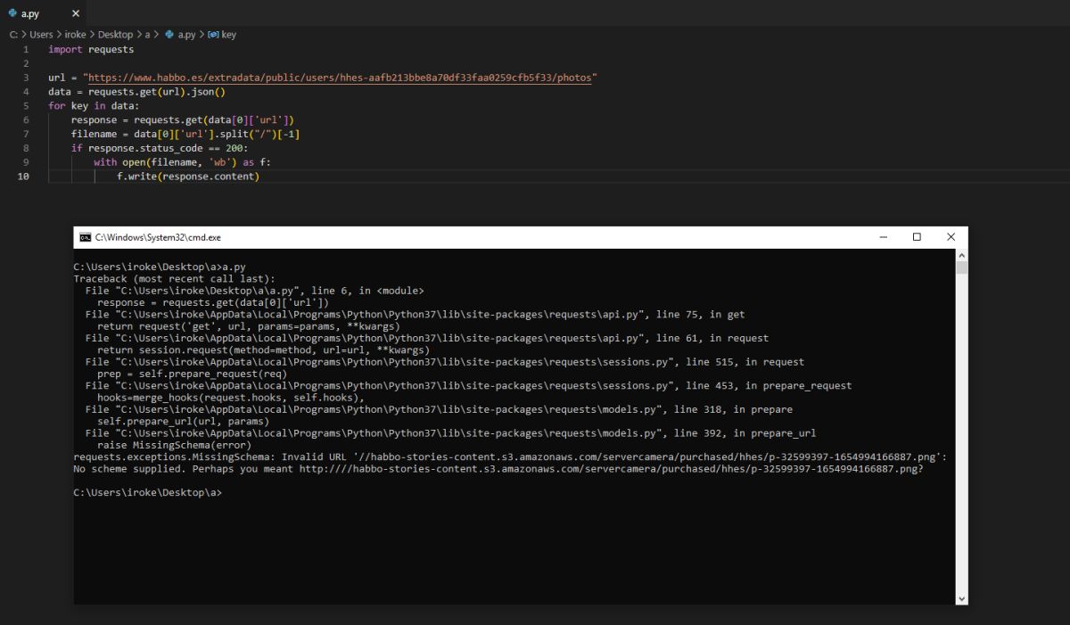Click line number 10 in the gutter

tap(23, 177)
